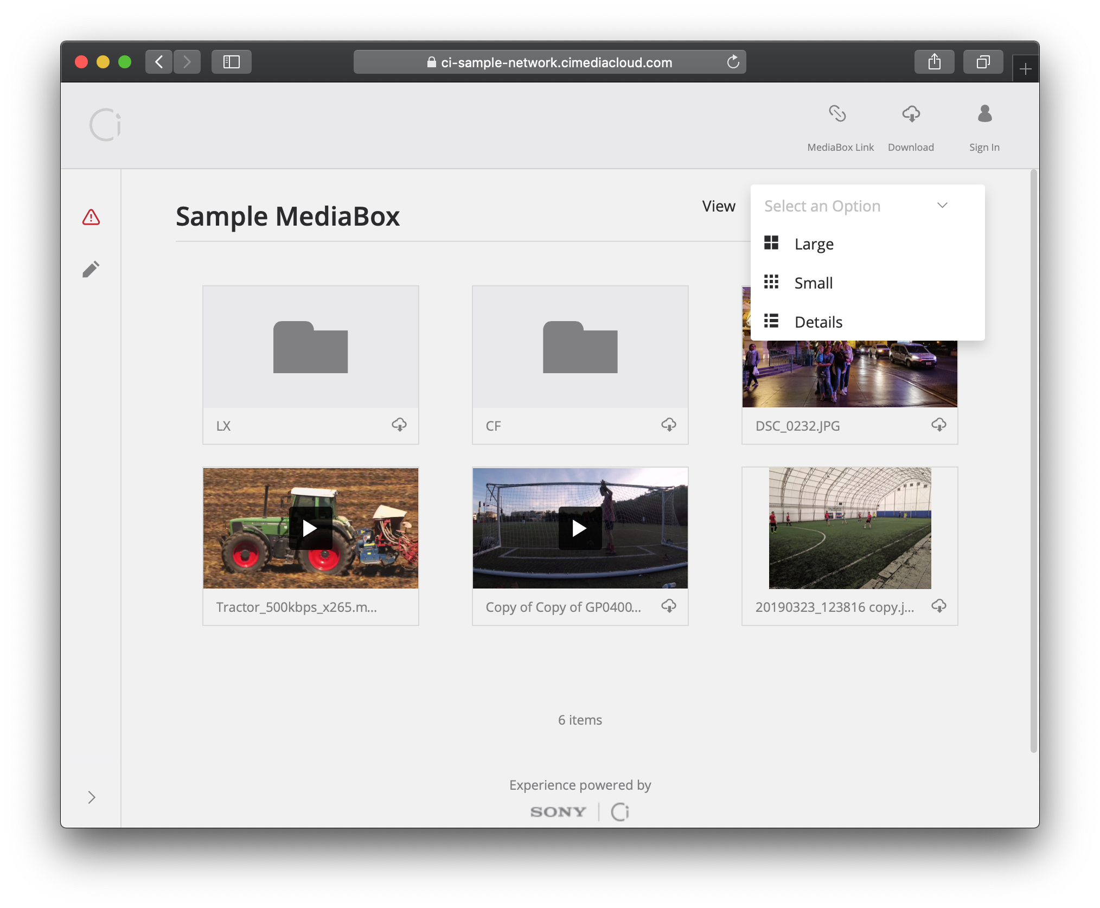
Task: Select the pencil edit icon in the sidebar
Action: pos(91,268)
